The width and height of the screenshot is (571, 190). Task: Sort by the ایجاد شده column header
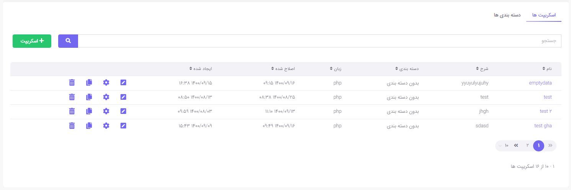point(201,69)
